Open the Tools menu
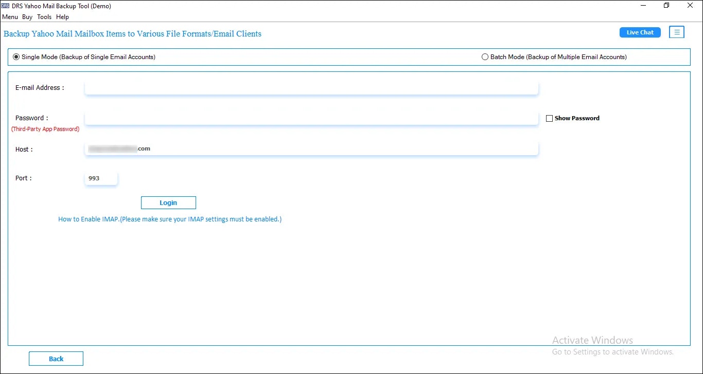Viewport: 703px width, 374px height. [44, 17]
